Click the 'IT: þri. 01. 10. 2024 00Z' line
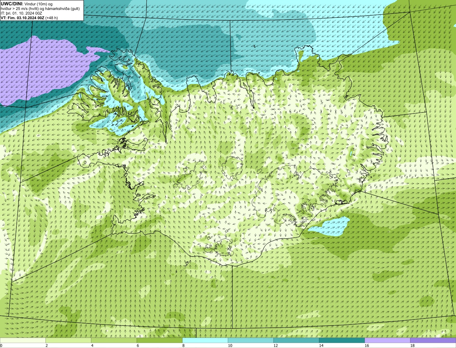Screen dimensions: 456x348 [x=21, y=13]
